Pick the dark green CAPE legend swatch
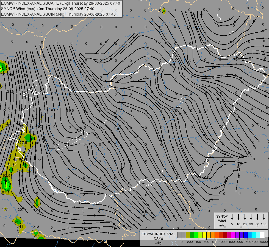Image resolution: width=269 pixels, height=247 pixels. pos(192,235)
